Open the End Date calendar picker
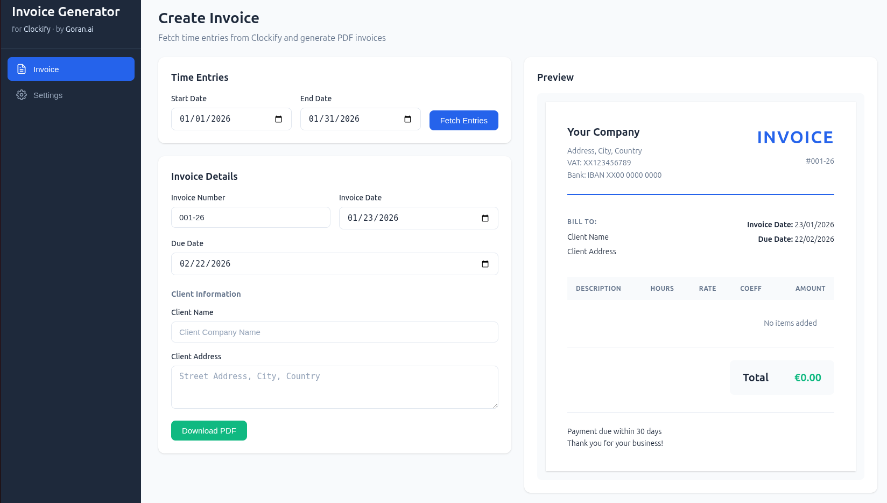Image resolution: width=887 pixels, height=503 pixels. click(x=406, y=118)
